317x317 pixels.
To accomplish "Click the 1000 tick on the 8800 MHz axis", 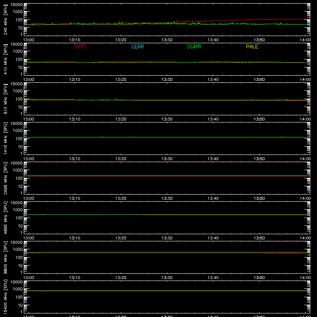I will click(x=18, y=250).
